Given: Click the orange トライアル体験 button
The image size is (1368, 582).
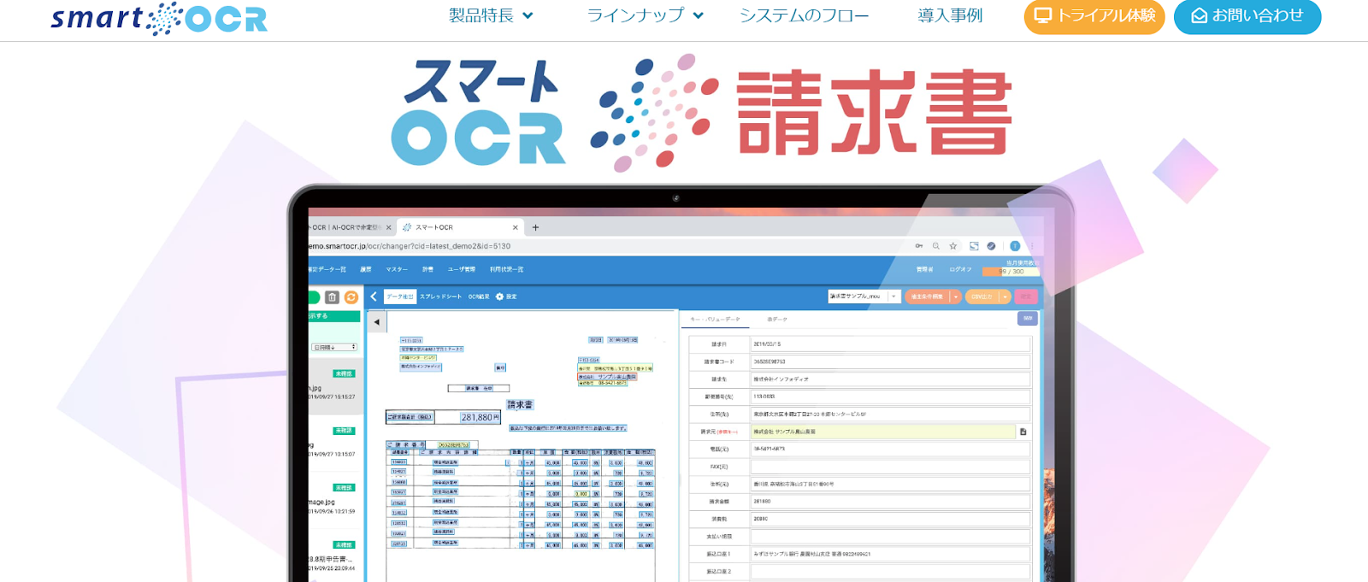Looking at the screenshot, I should point(1094,16).
